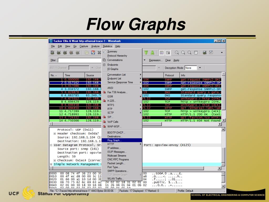Apply the display filter
The image size is (269, 202).
tap(176, 60)
